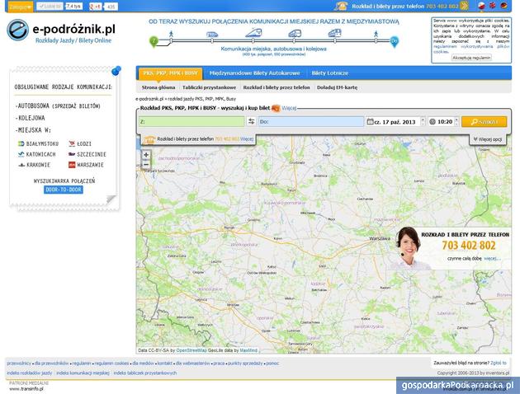The height and width of the screenshot is (394, 520).
Task: Open the Zaloguj login dropdown
Action: click(x=21, y=7)
